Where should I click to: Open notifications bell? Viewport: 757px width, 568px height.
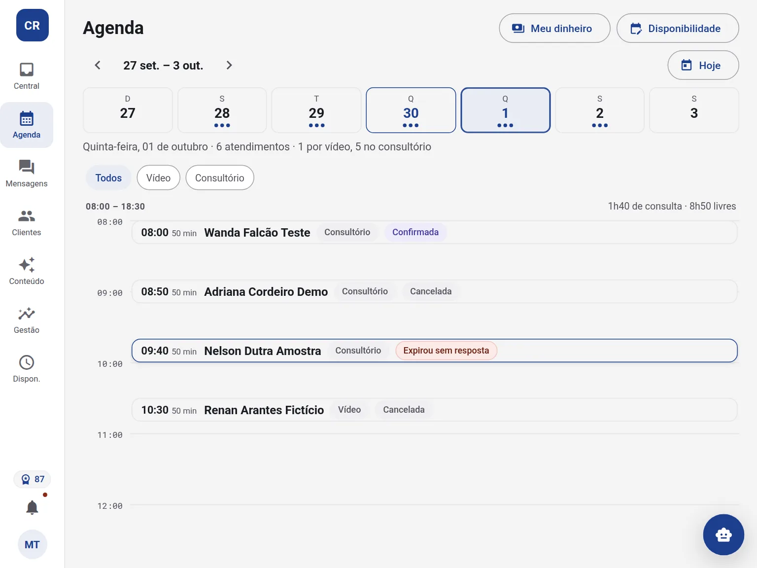pos(32,507)
